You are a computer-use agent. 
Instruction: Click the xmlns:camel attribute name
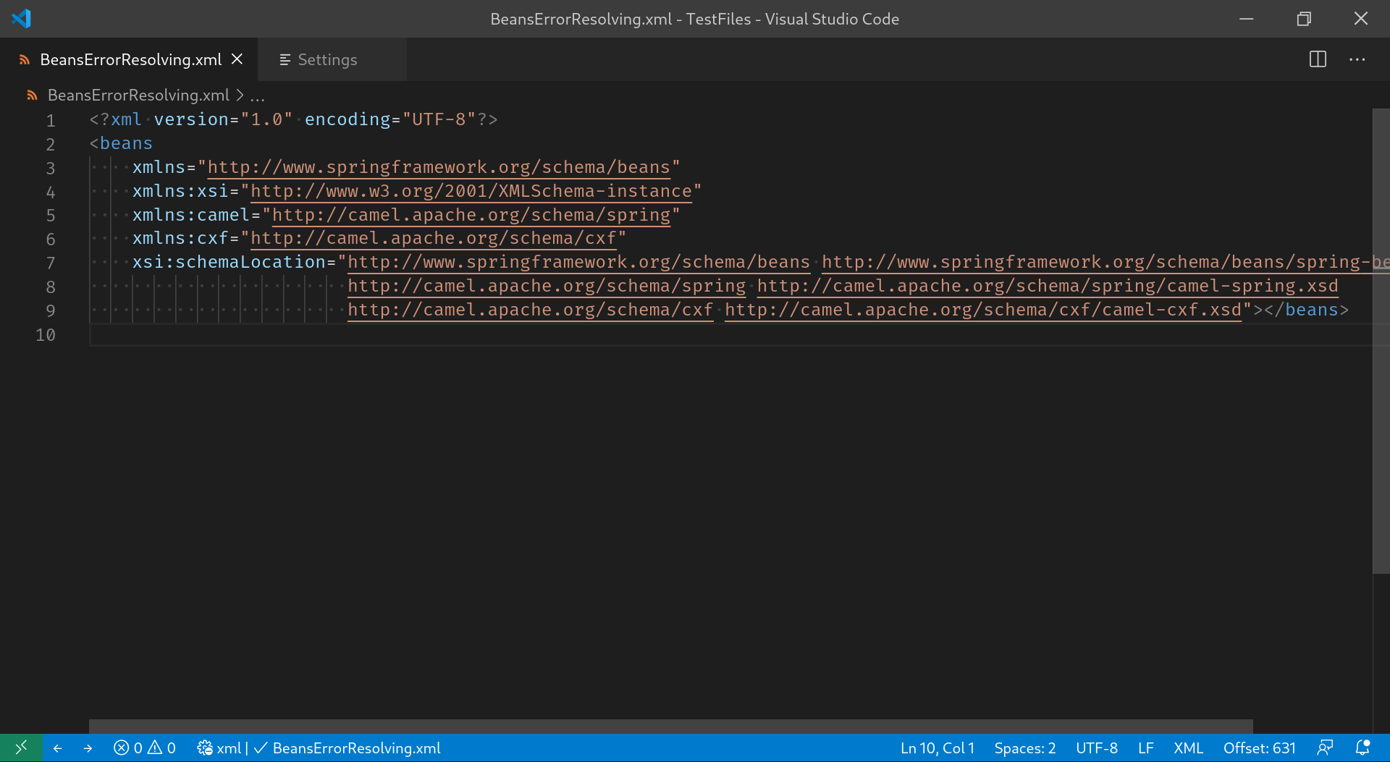191,215
